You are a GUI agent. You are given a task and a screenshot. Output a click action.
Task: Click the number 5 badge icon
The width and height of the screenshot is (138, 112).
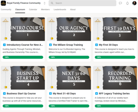(x=50, y=94)
